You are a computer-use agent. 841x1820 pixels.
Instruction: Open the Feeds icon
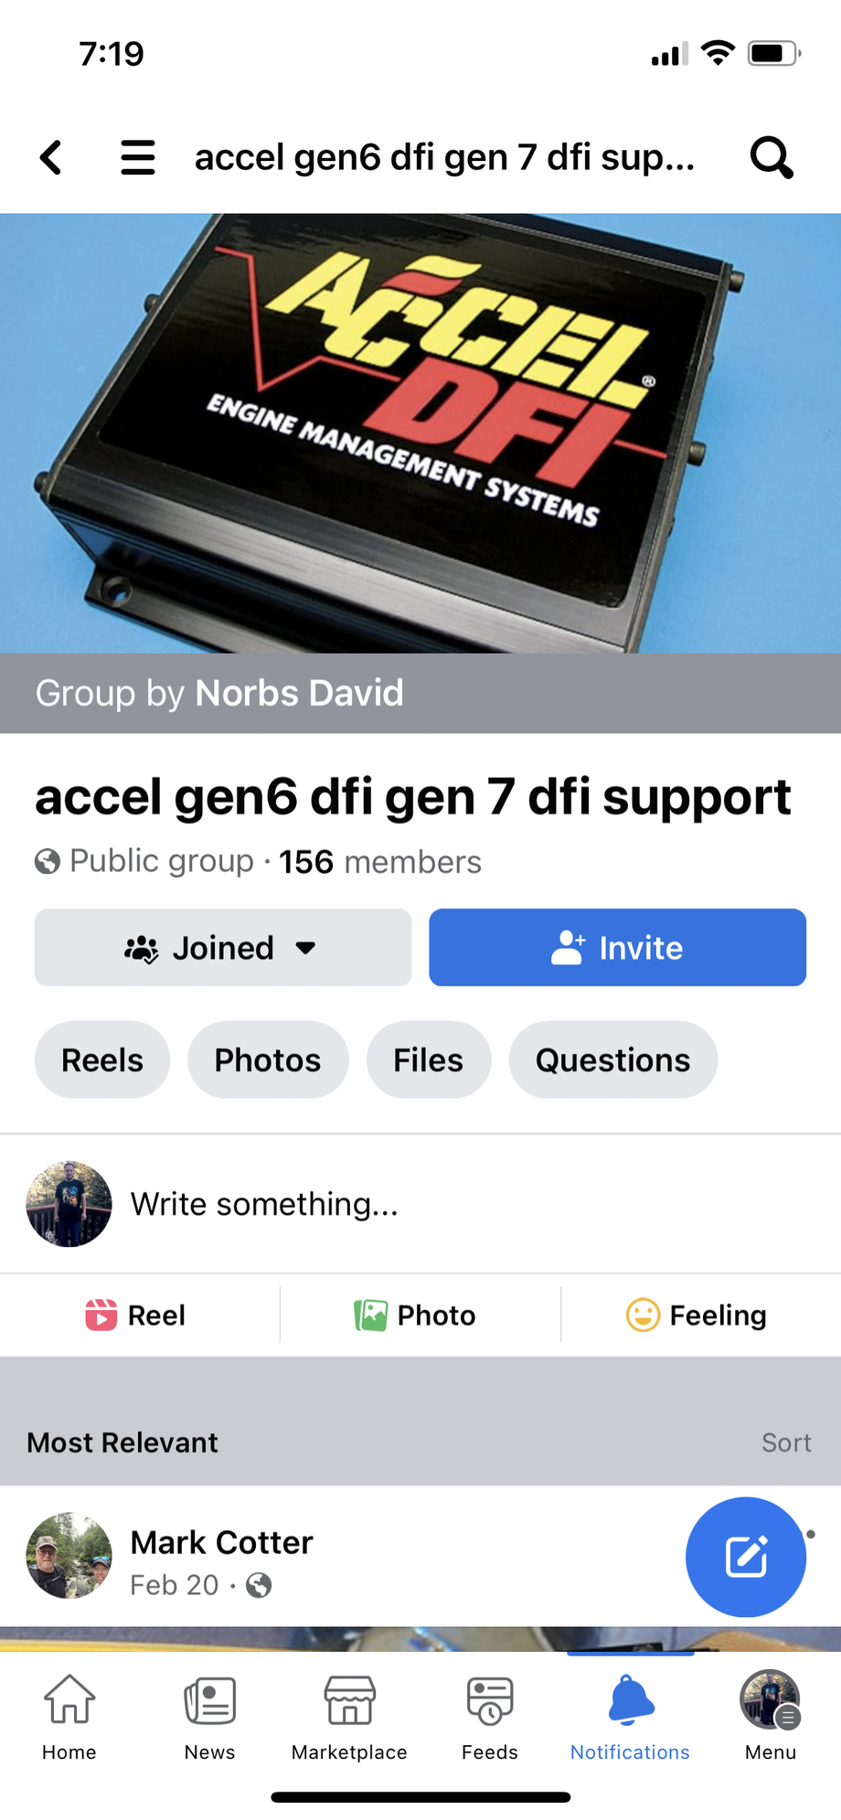tap(490, 1699)
